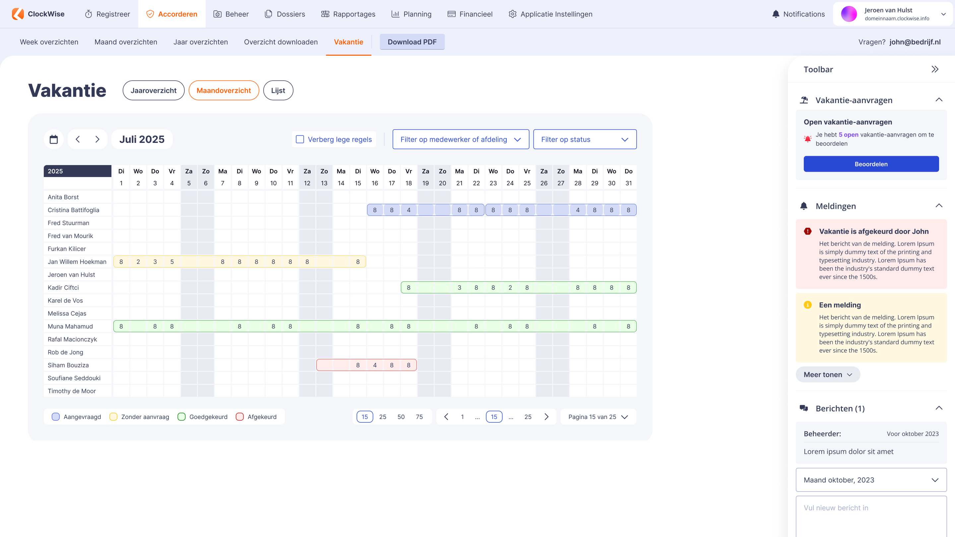Open the Maand overzichten tab

[126, 42]
